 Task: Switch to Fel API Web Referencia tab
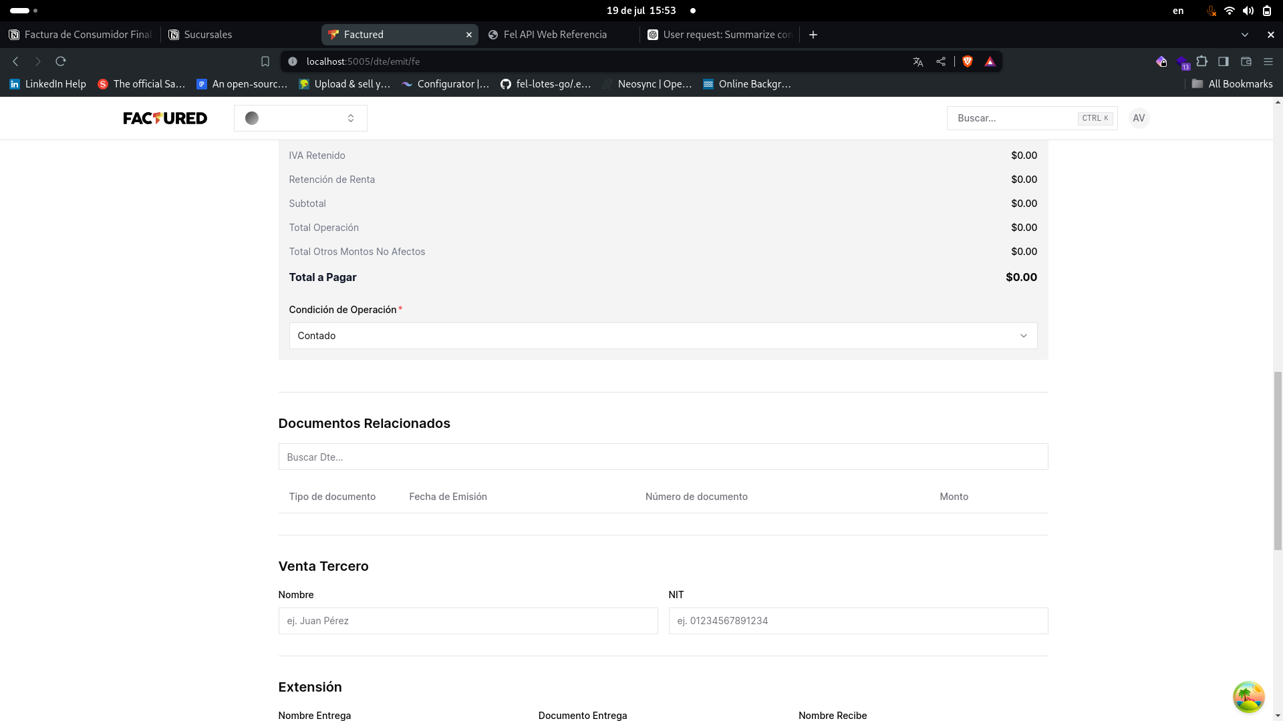[x=555, y=35]
